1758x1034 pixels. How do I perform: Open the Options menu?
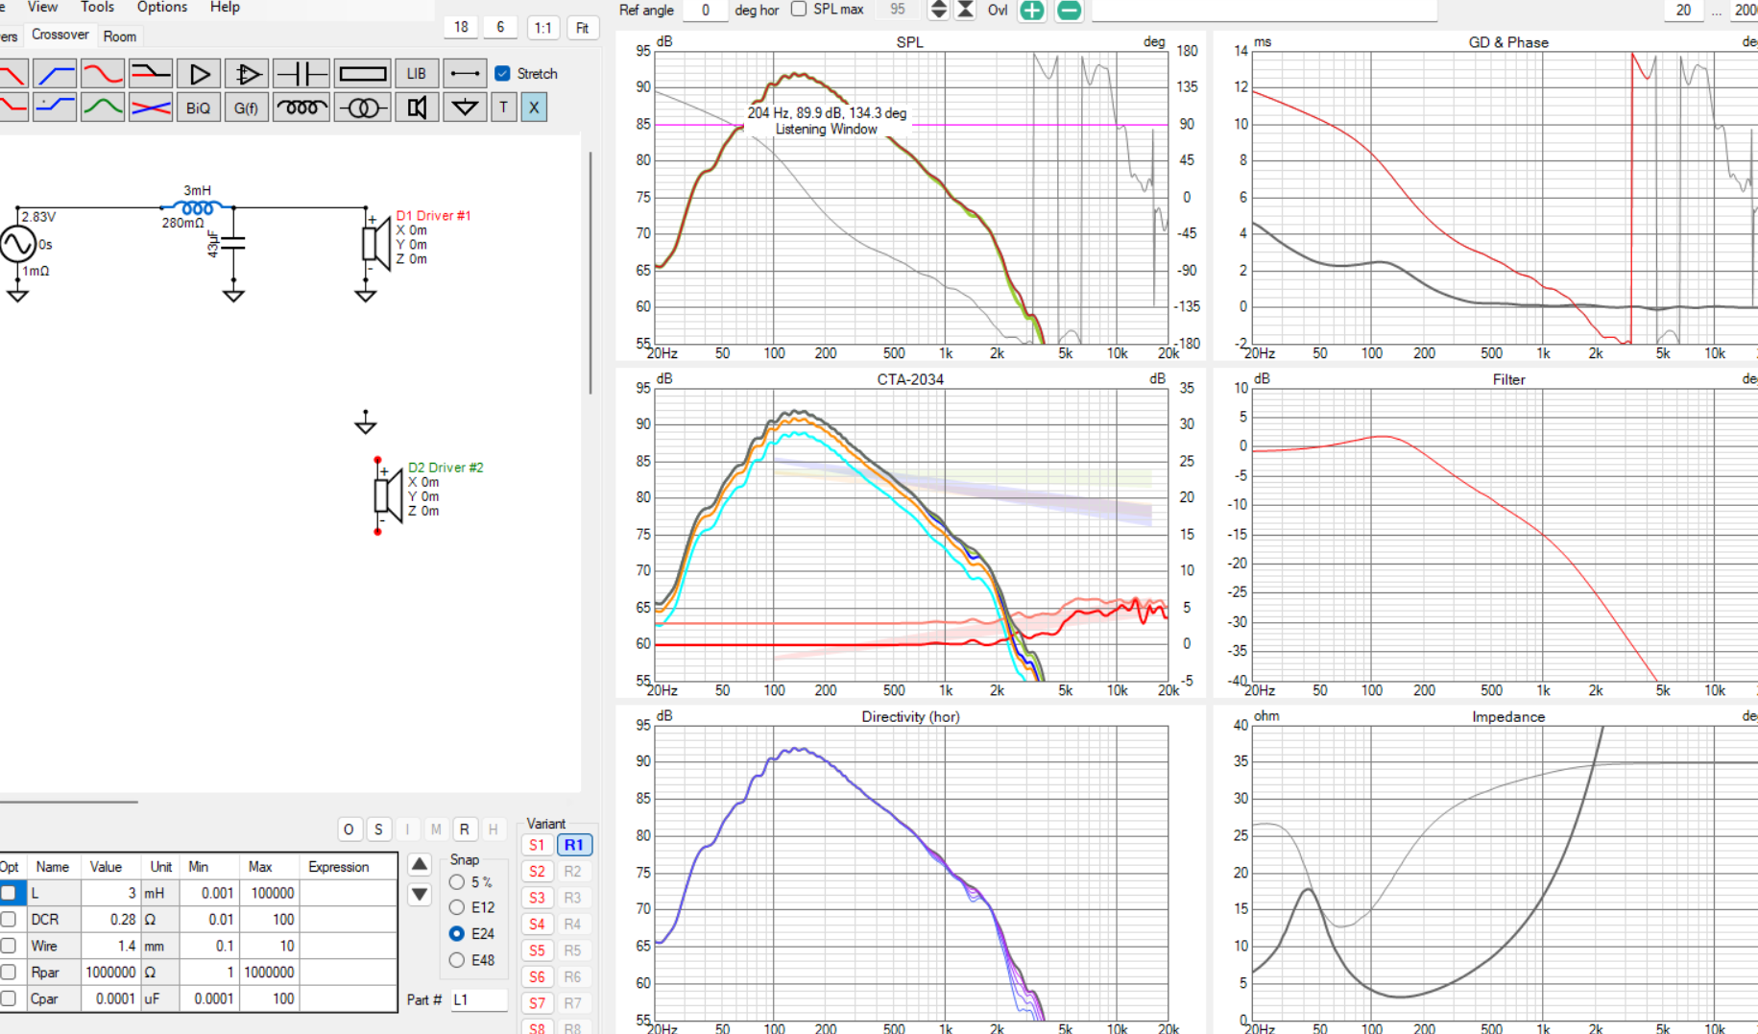click(162, 7)
